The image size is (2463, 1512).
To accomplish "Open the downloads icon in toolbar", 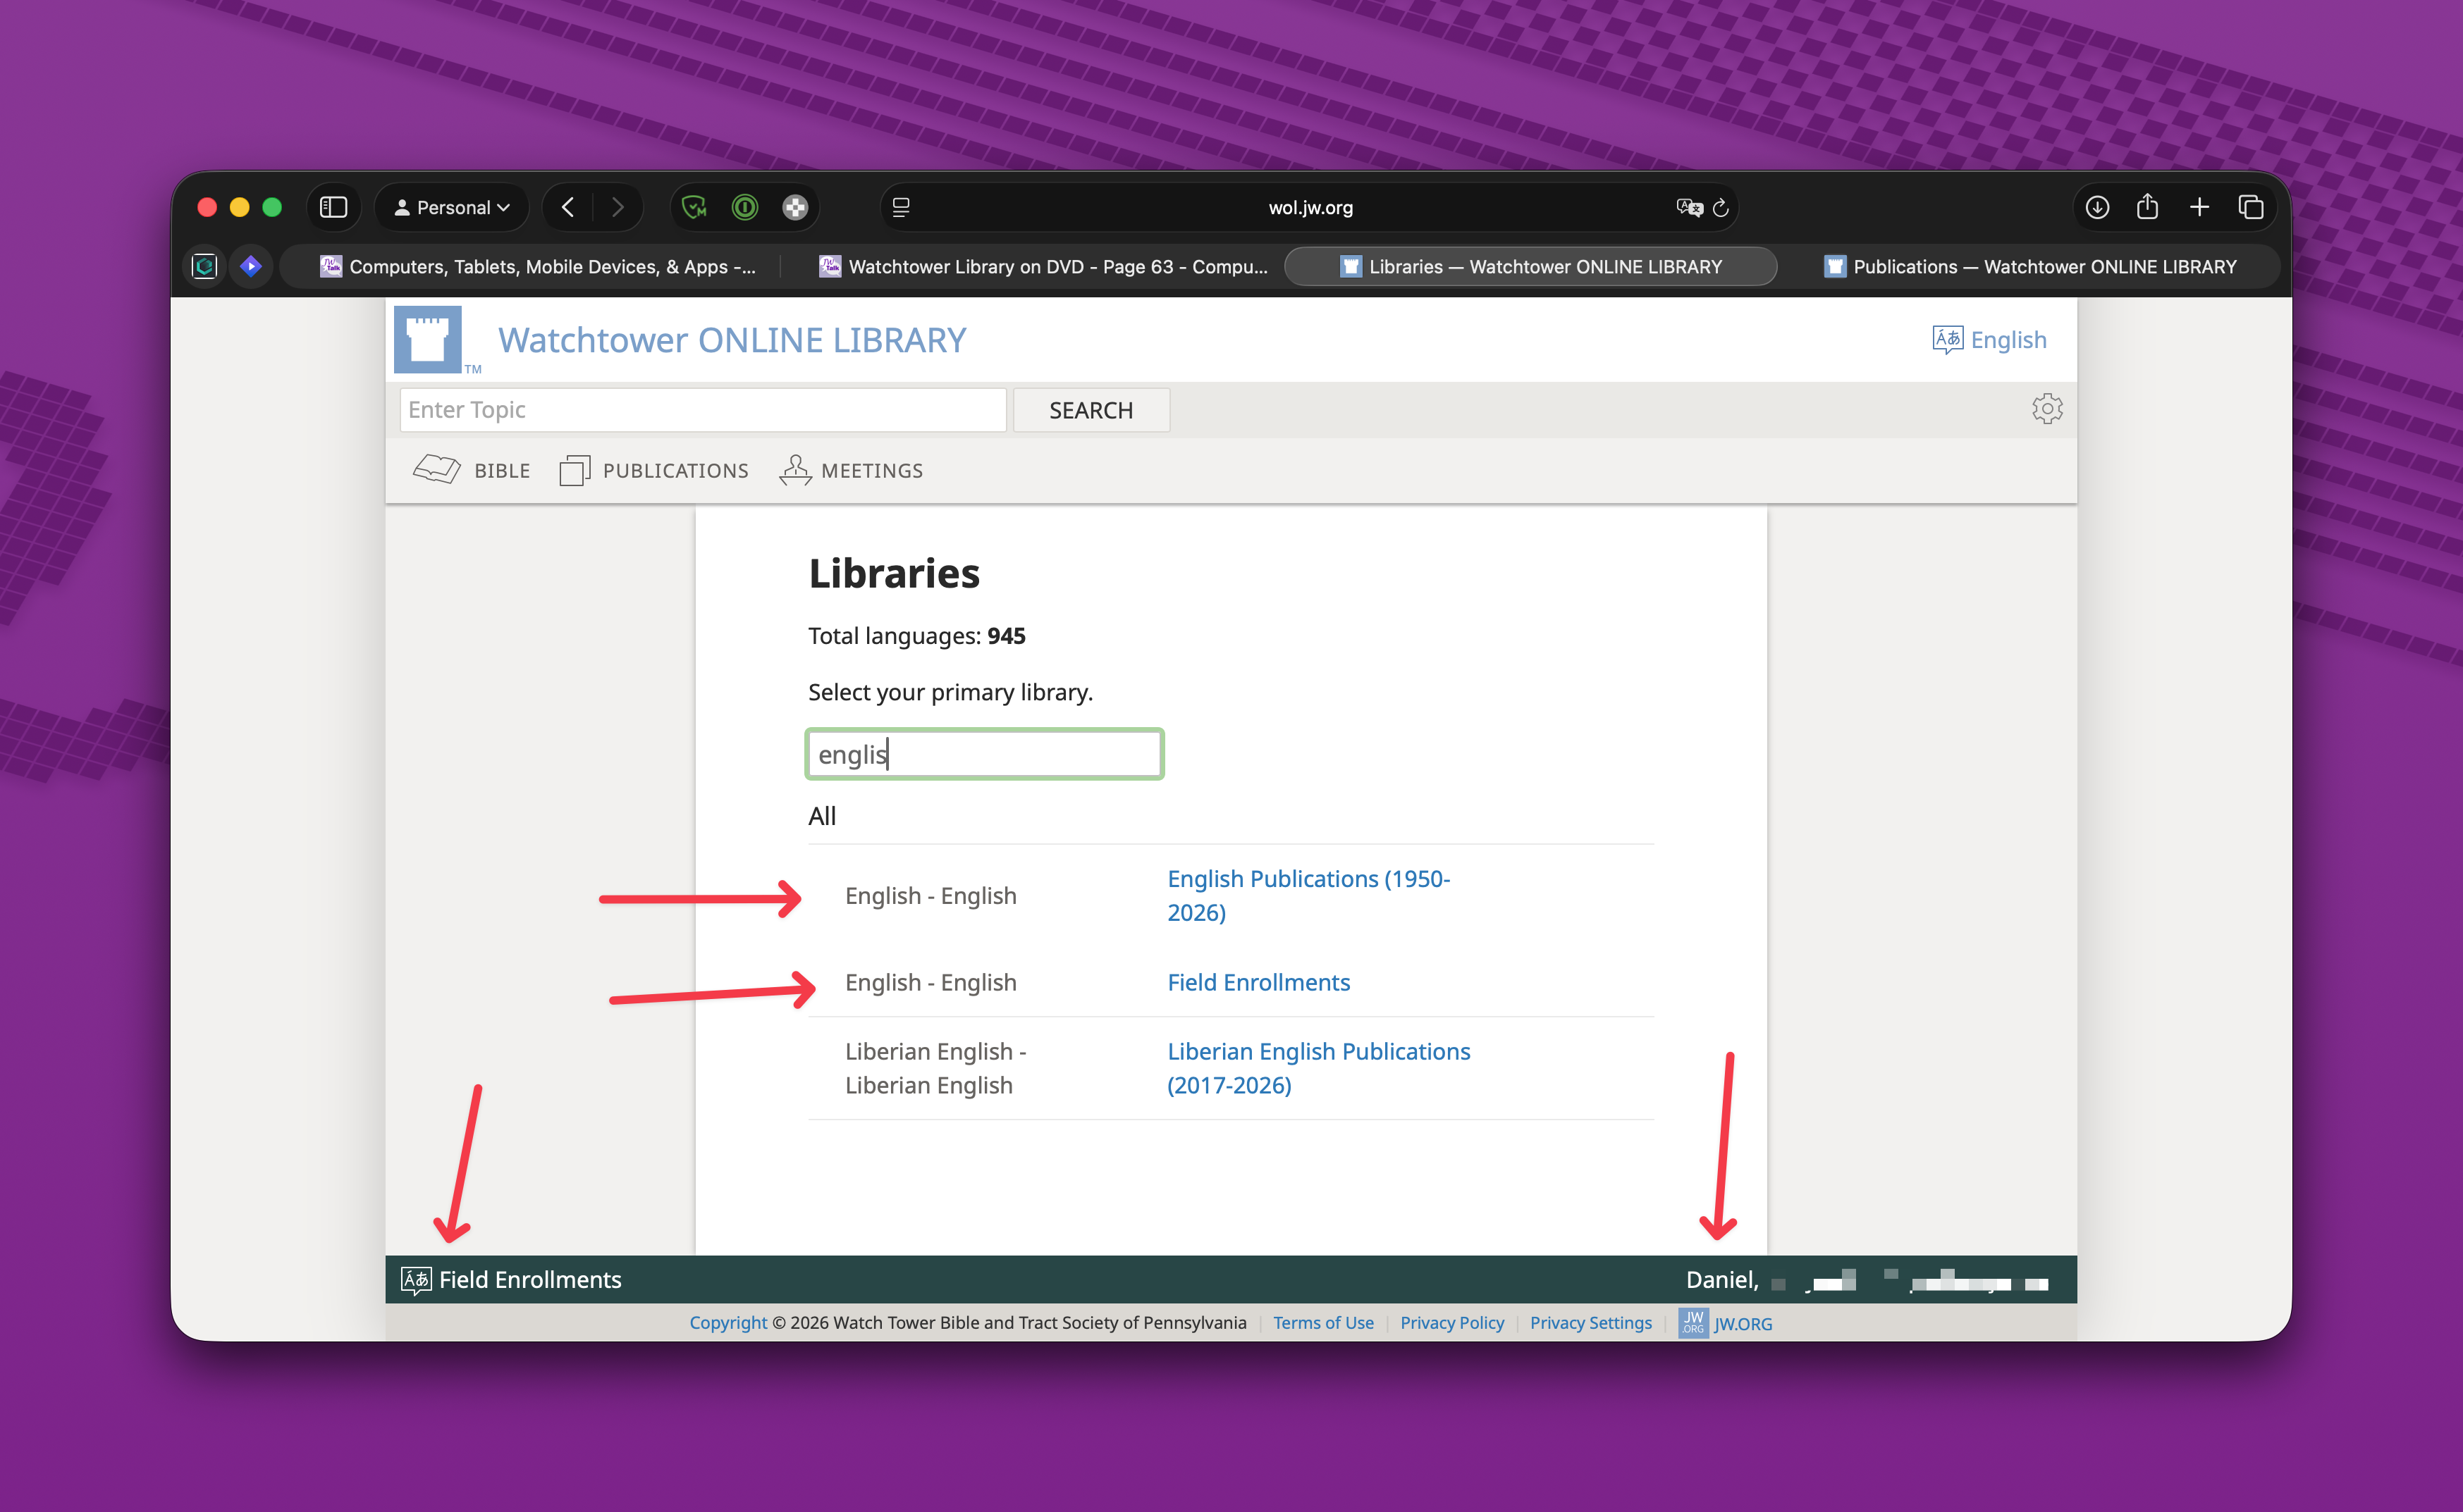I will click(x=2097, y=207).
